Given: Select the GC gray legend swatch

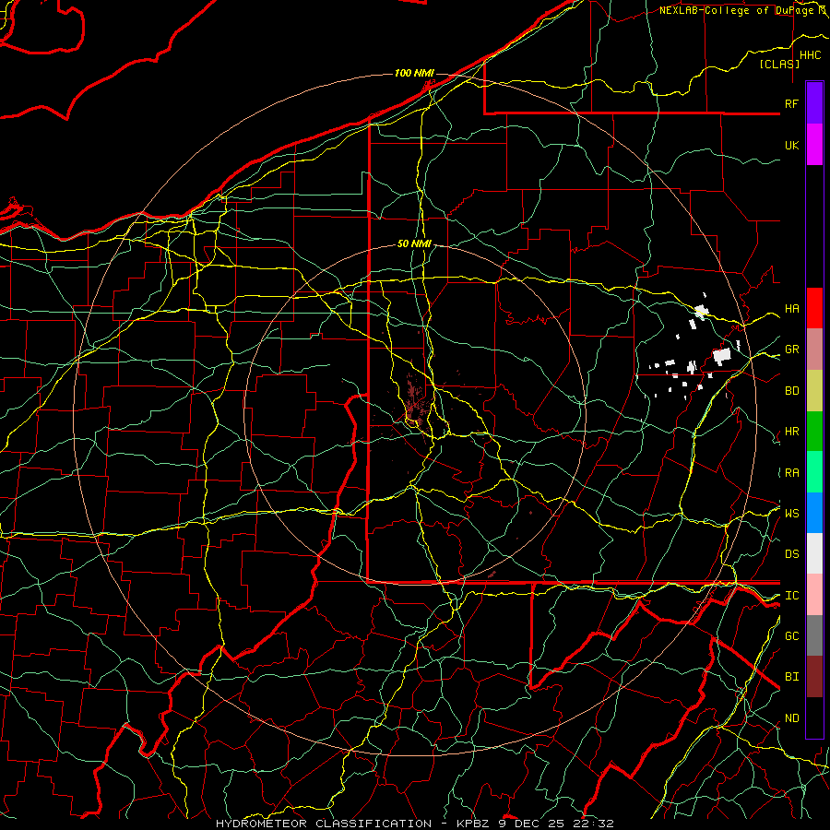Looking at the screenshot, I should coord(814,635).
